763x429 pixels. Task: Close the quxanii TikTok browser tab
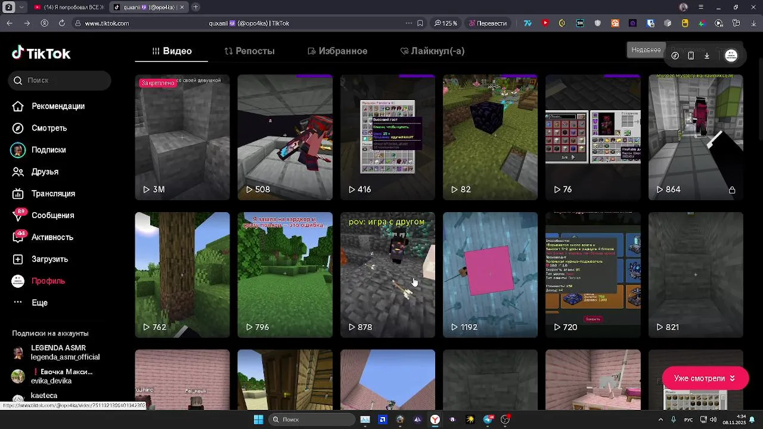(182, 7)
